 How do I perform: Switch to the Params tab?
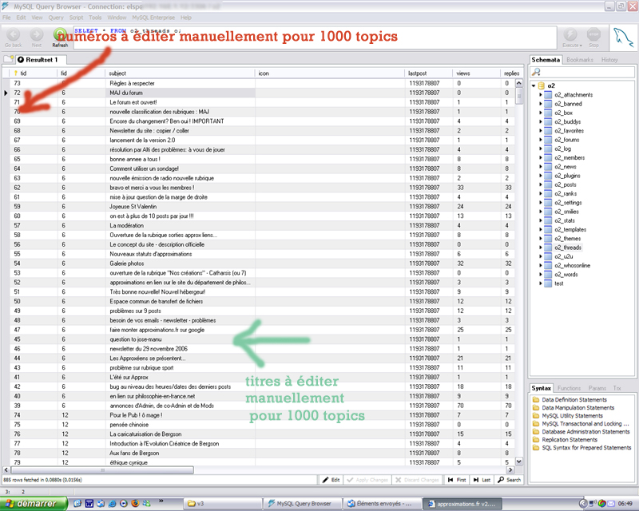[x=597, y=388]
